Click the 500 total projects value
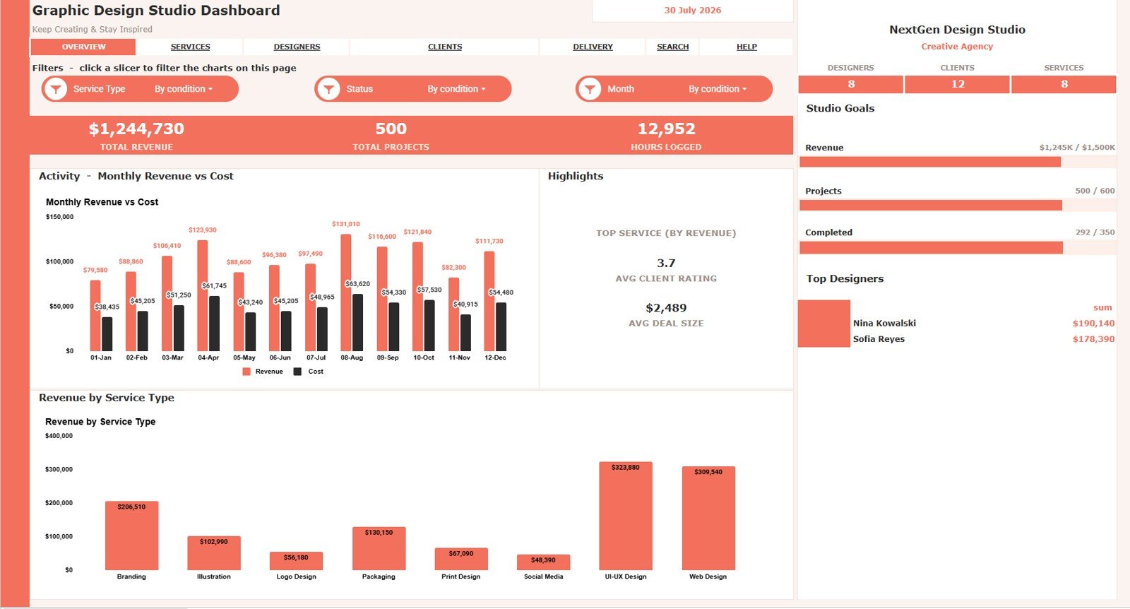Screen dimensions: 1130x609 point(391,129)
